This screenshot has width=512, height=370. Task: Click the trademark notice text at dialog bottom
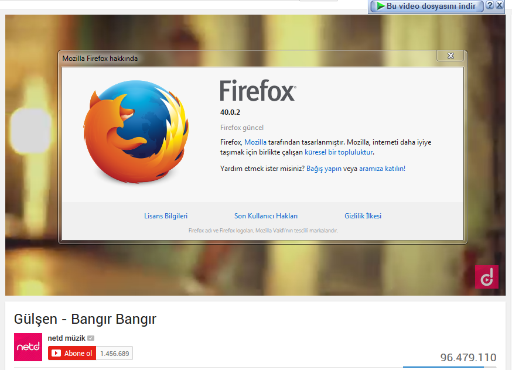[x=263, y=231]
